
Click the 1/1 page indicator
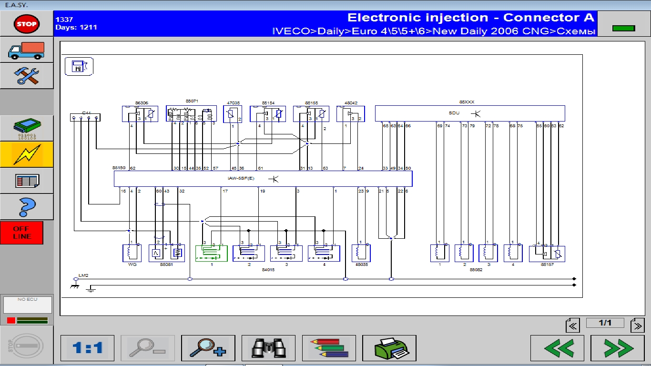pyautogui.click(x=605, y=323)
